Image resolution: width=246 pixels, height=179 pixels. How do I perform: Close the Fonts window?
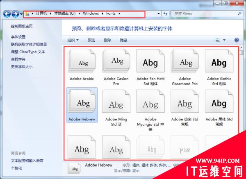[x=237, y=3]
